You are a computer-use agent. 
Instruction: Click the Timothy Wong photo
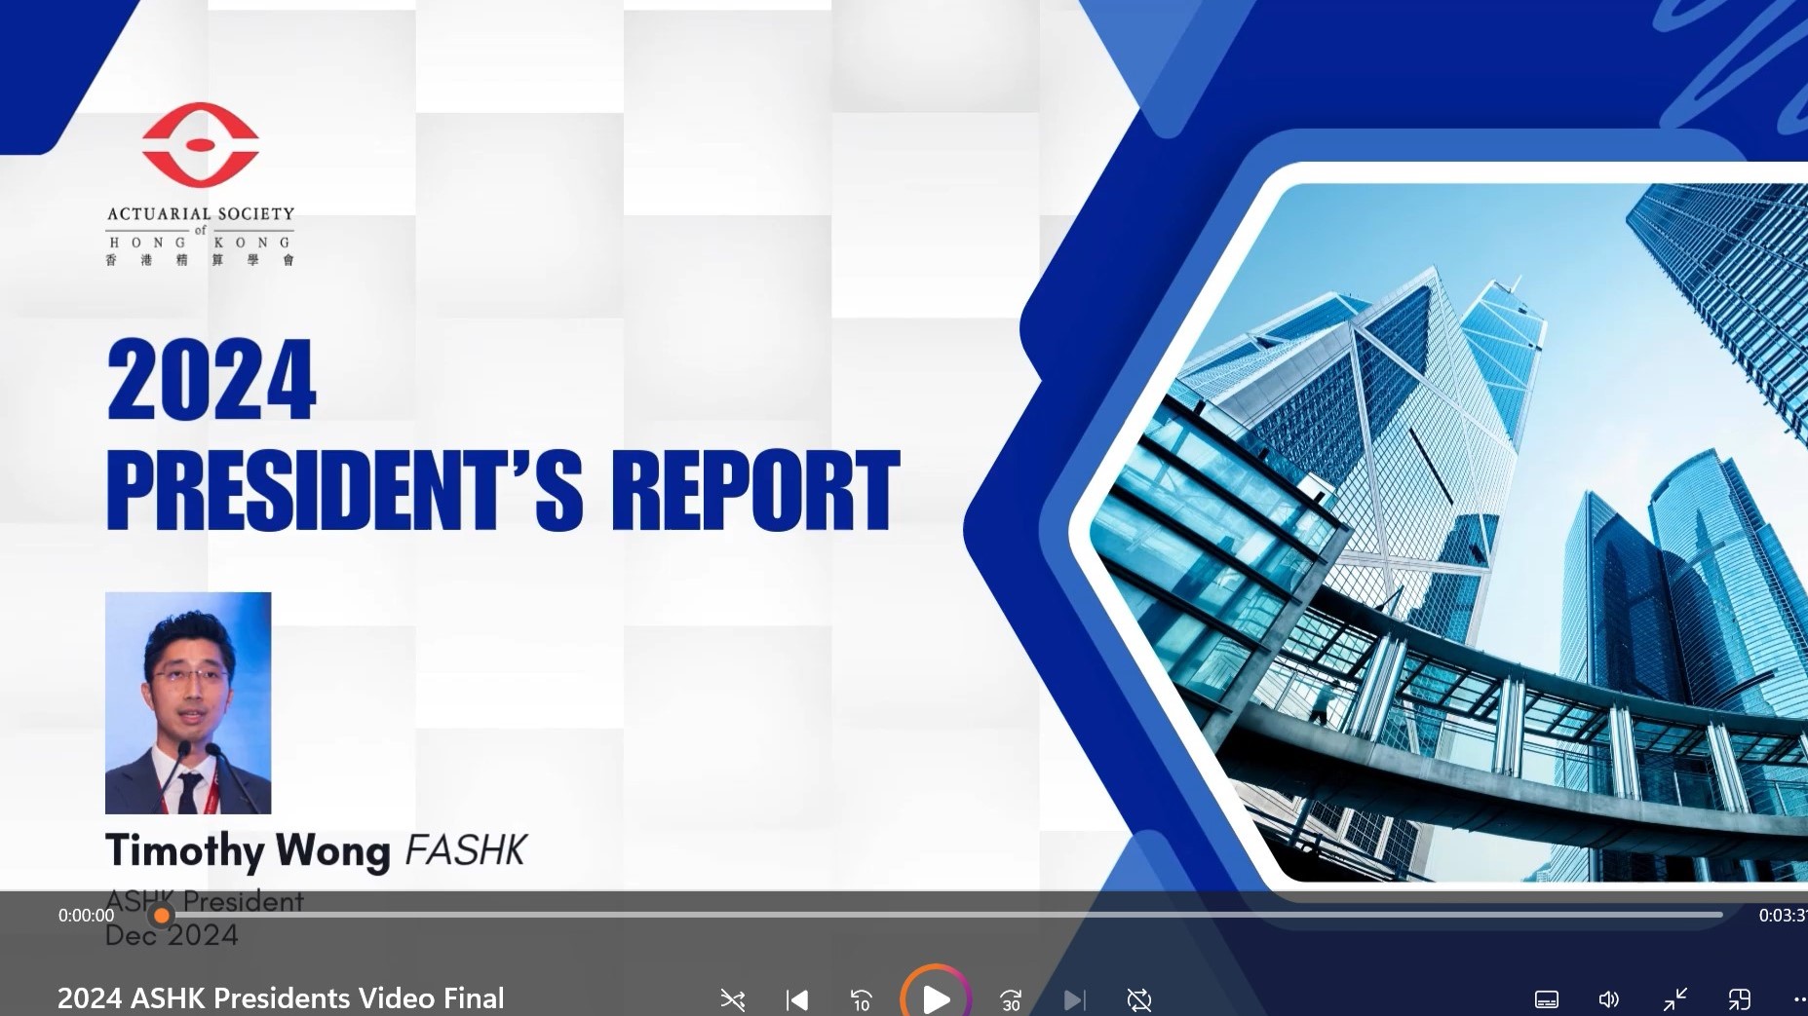[188, 703]
